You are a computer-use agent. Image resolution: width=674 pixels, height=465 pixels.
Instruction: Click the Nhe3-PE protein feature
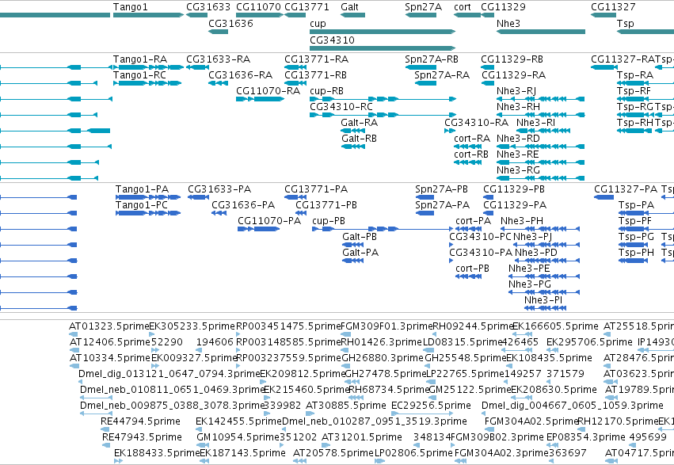click(x=544, y=276)
